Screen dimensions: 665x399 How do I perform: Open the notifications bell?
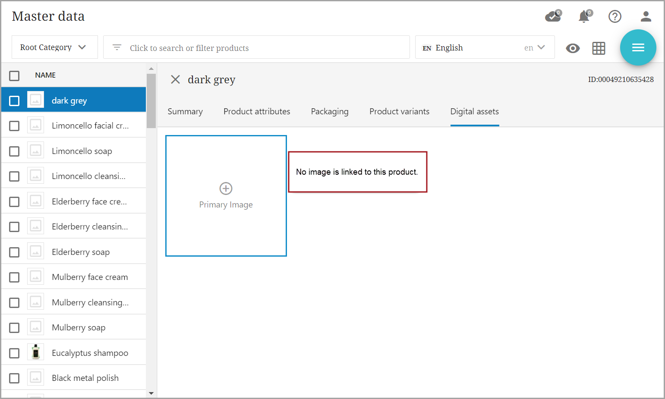click(584, 17)
